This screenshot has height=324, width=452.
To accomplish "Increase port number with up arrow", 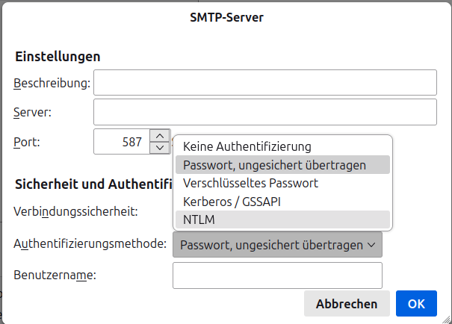I will point(160,135).
